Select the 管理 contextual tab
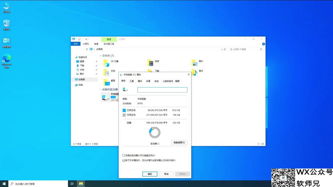This screenshot has height=187, width=333. pyautogui.click(x=109, y=39)
